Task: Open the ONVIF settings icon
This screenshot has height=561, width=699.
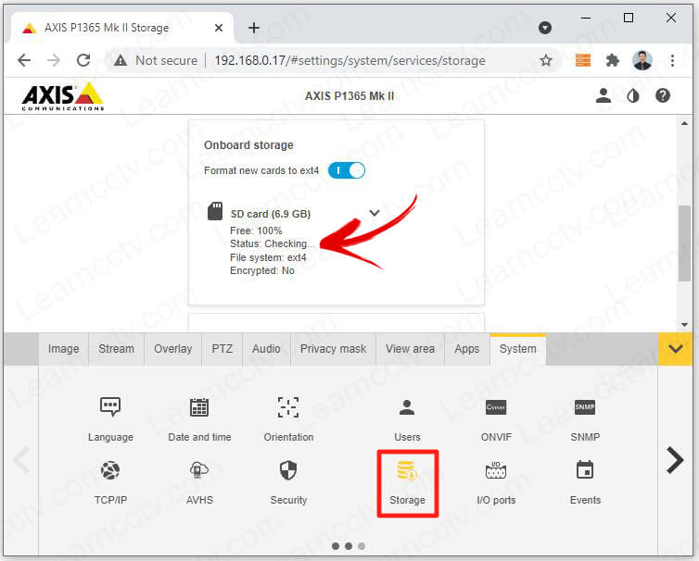Action: pos(496,408)
